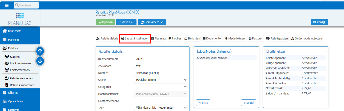This screenshot has height=111, width=344.
Task: Open the Soort dropdown
Action: [160, 80]
